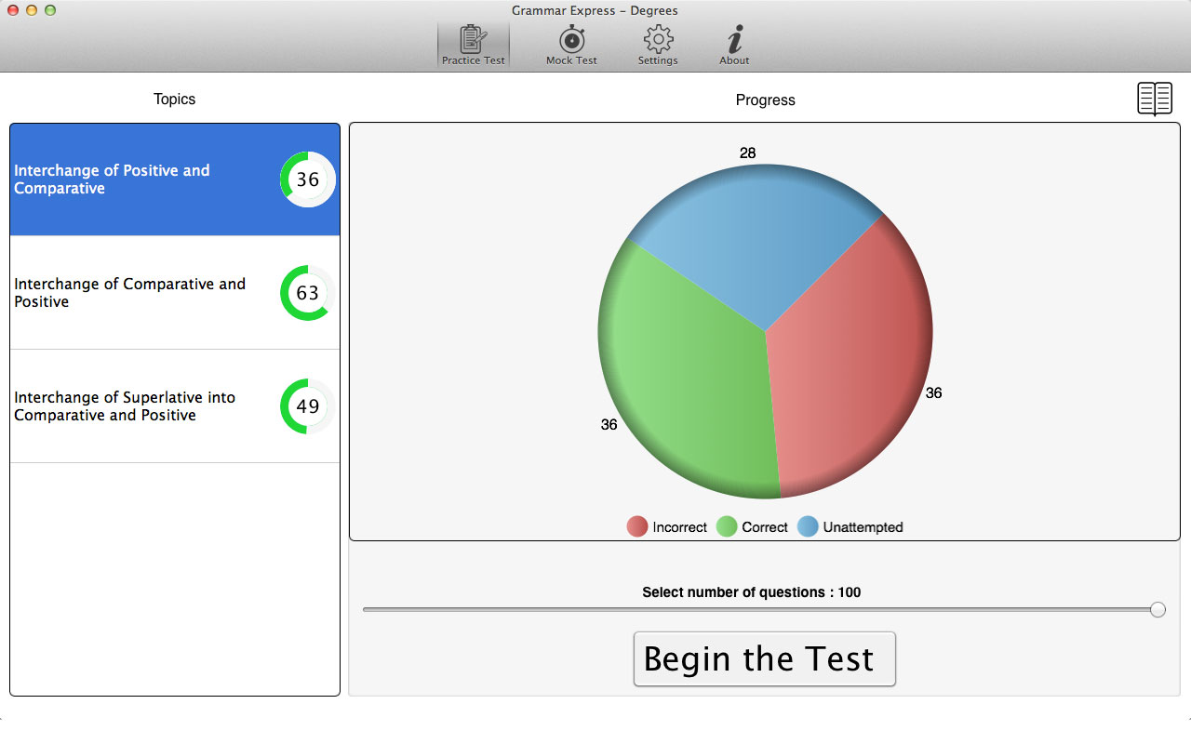Click the number of questions slider handle

(1158, 609)
